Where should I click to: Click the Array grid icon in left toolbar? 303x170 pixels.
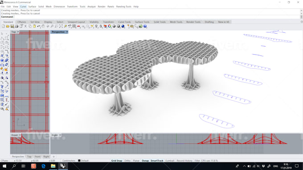coord(2,100)
